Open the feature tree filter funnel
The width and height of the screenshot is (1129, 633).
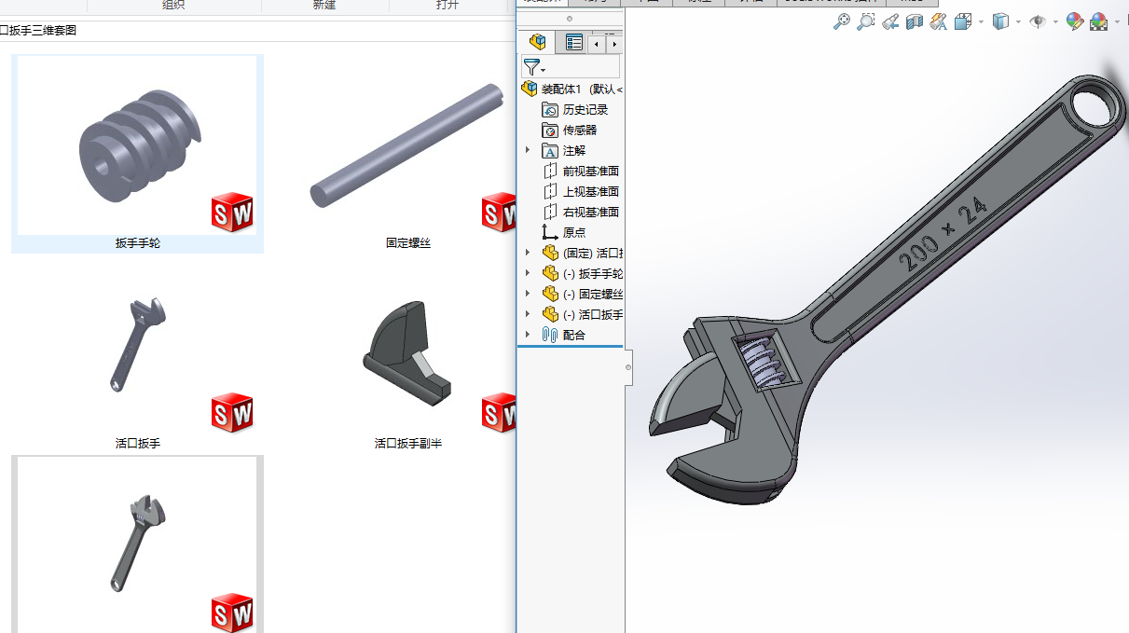(x=532, y=66)
